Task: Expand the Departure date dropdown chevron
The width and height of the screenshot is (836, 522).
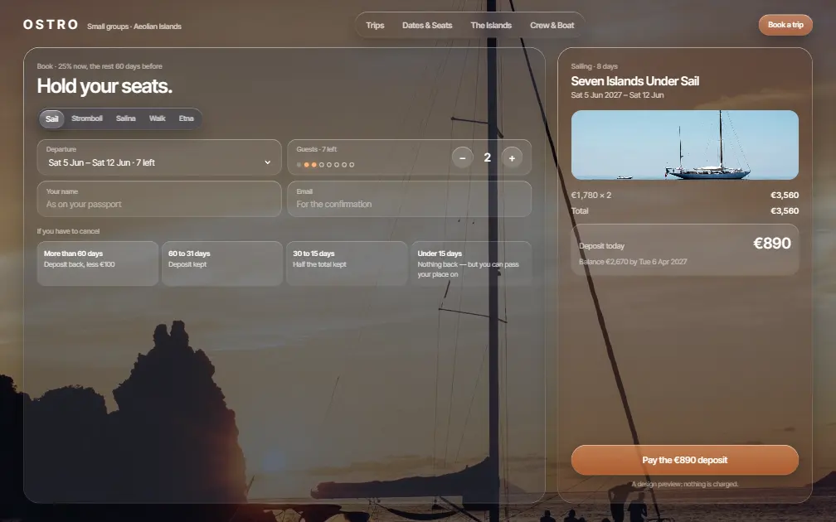Action: [x=268, y=162]
